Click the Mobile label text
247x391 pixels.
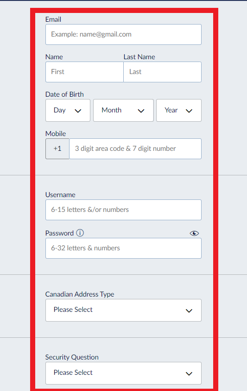(x=56, y=134)
